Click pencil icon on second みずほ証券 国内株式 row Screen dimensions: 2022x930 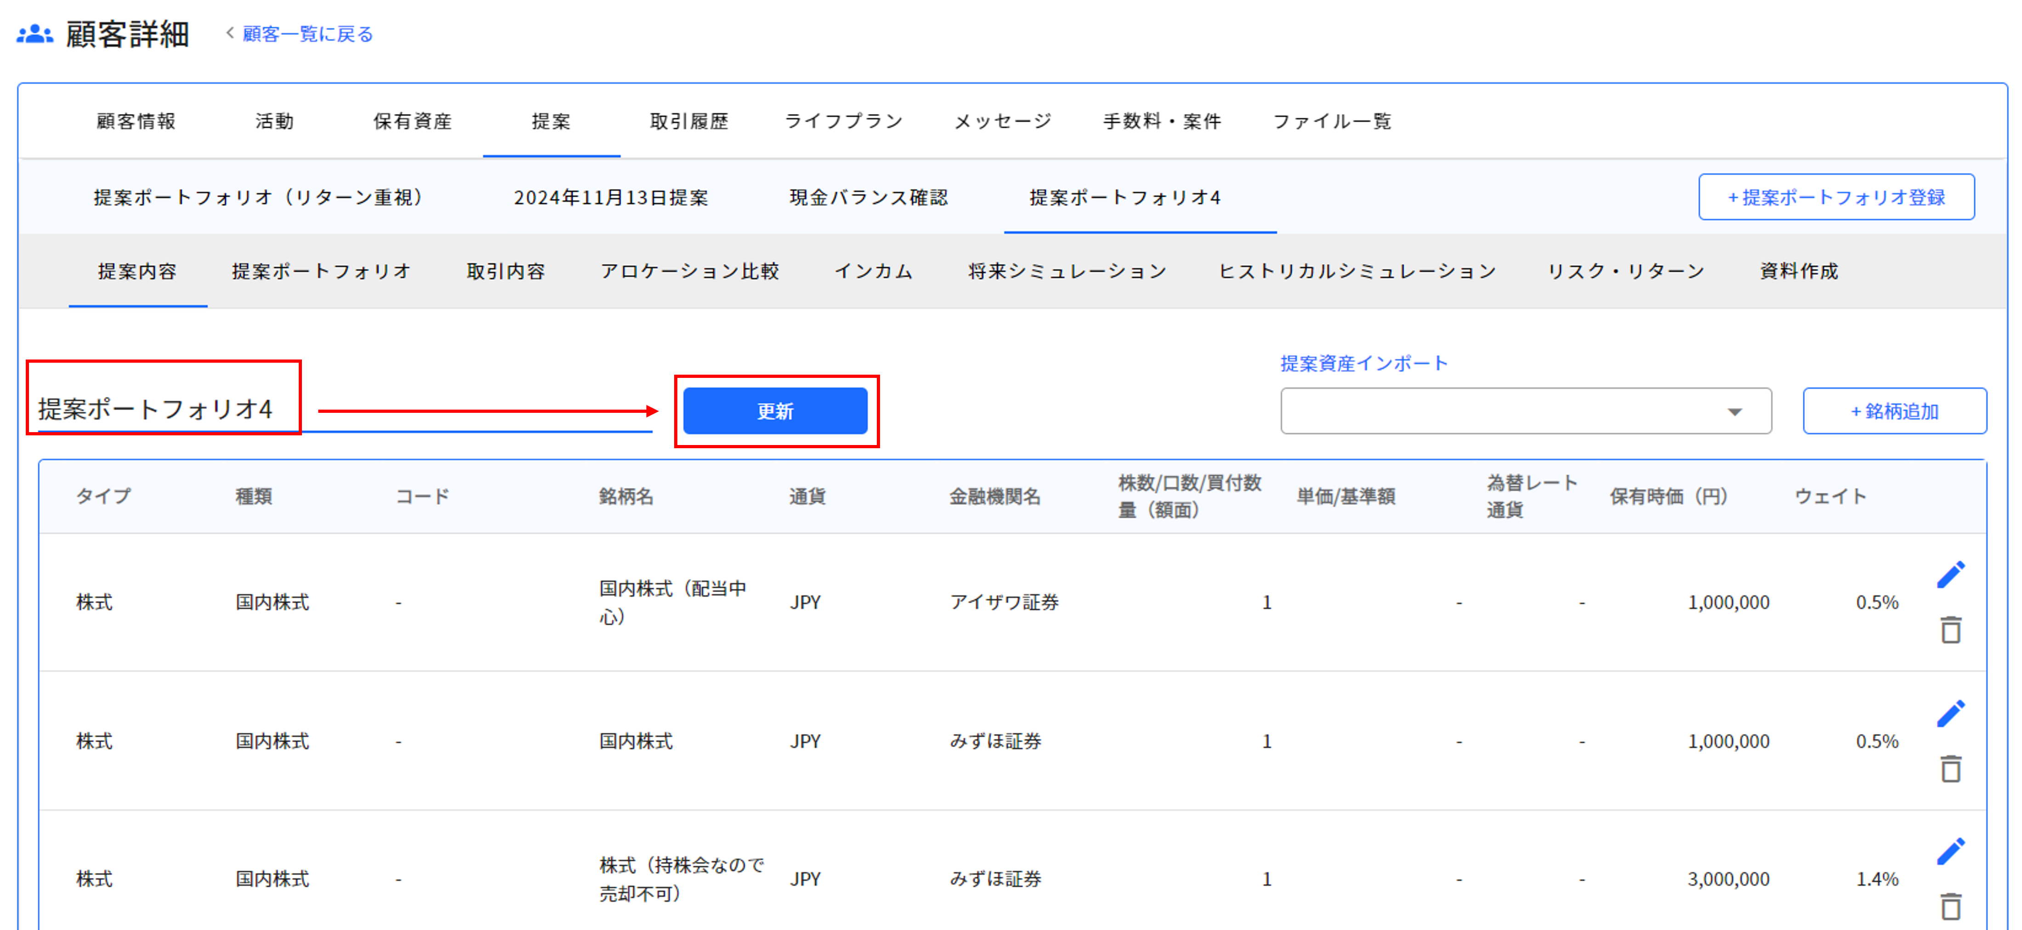[1950, 713]
